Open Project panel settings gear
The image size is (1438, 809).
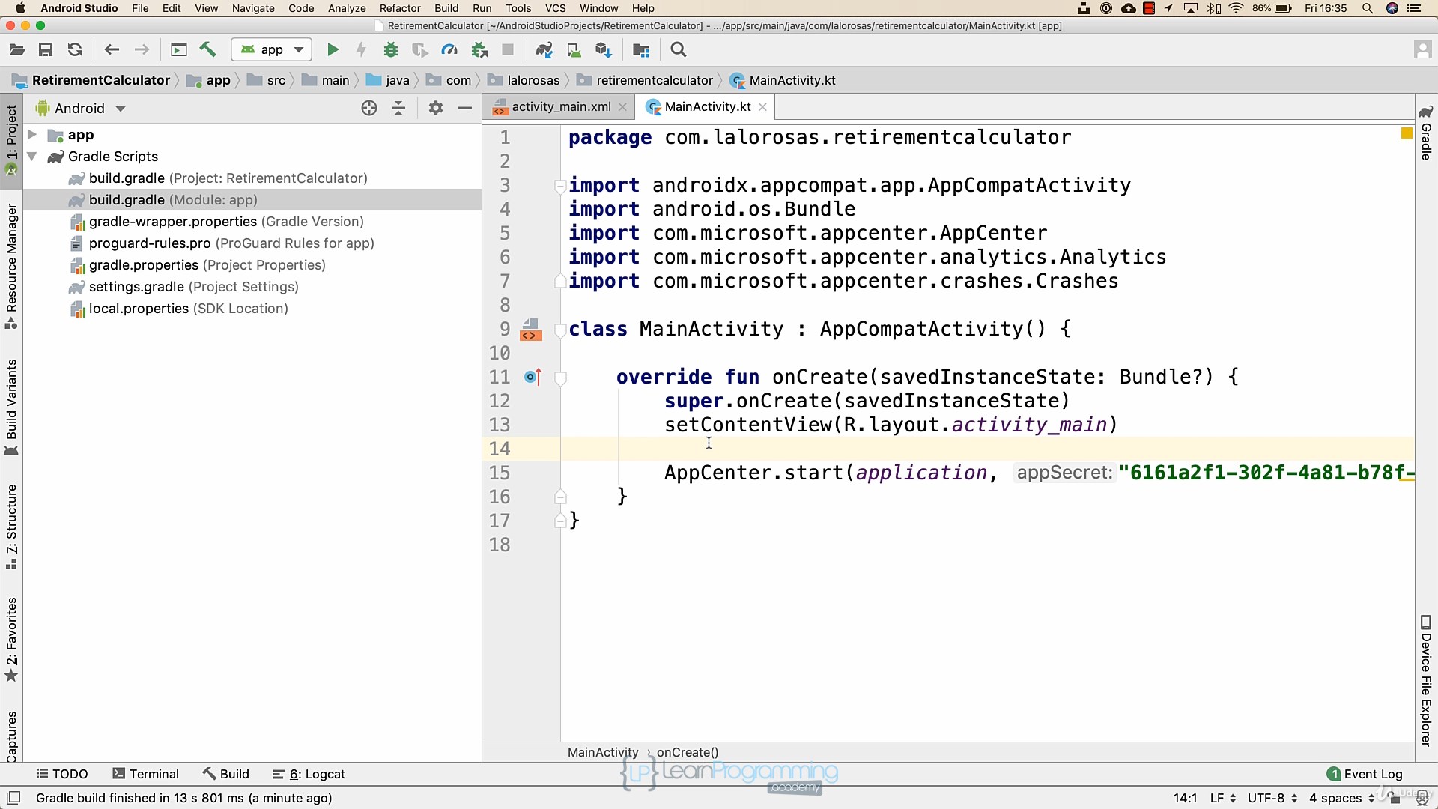[x=436, y=109]
